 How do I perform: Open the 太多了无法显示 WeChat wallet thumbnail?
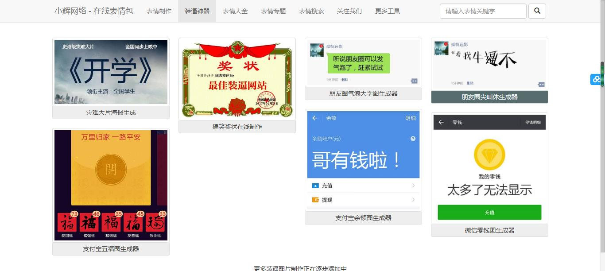489,168
